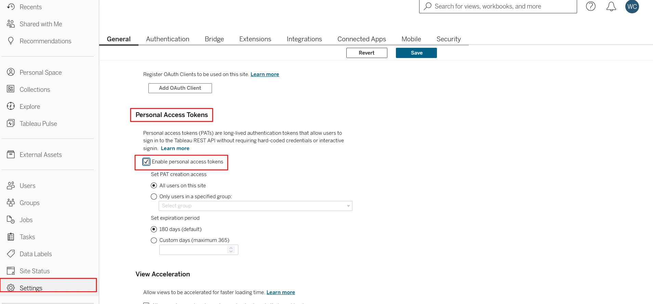Click the Jobs icon in sidebar
This screenshot has width=653, height=304.
[11, 219]
